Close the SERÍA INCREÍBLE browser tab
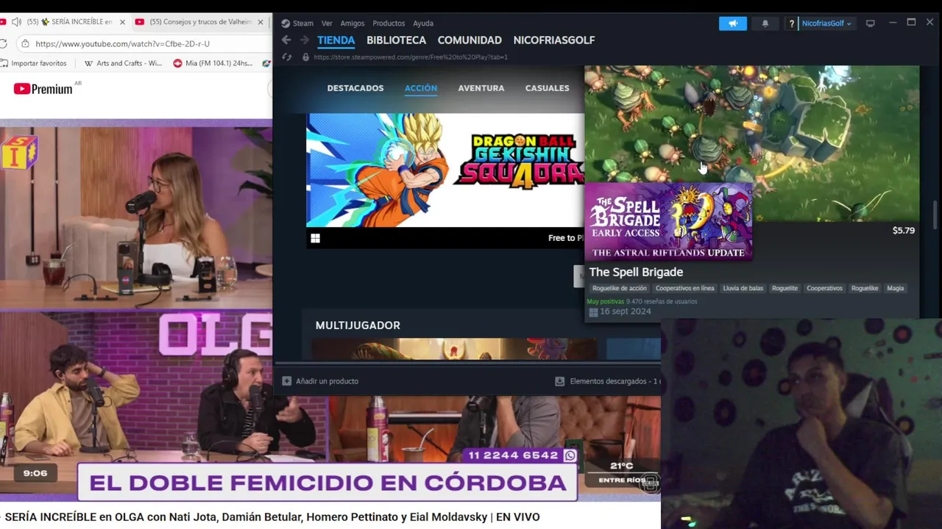Viewport: 942px width, 529px height. 124,22
